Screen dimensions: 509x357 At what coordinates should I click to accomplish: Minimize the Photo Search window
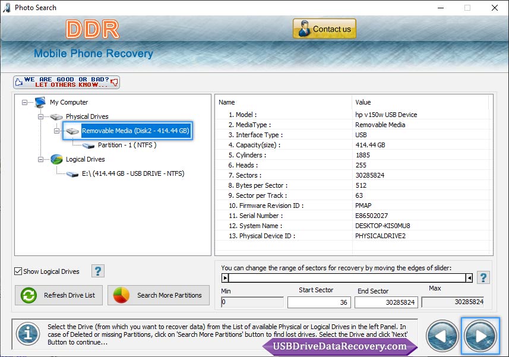point(441,8)
